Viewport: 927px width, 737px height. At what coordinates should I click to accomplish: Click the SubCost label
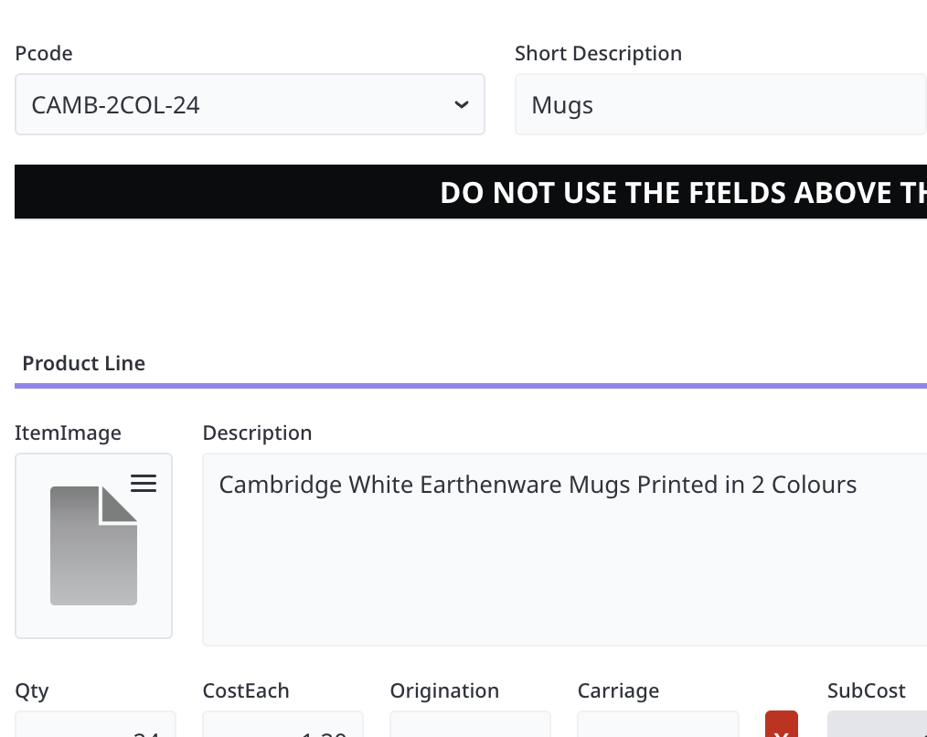point(866,691)
